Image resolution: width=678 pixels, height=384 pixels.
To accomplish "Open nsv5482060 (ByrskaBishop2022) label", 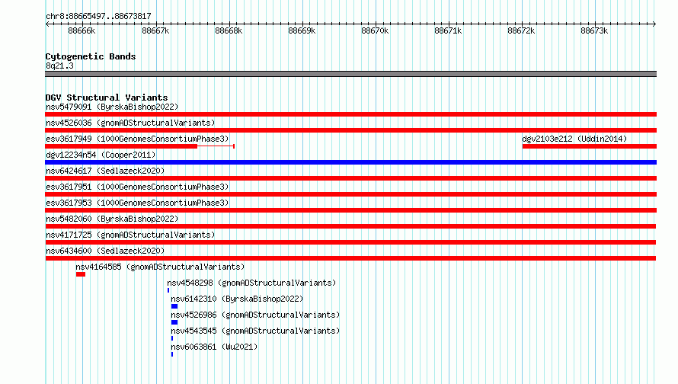I will [x=112, y=219].
